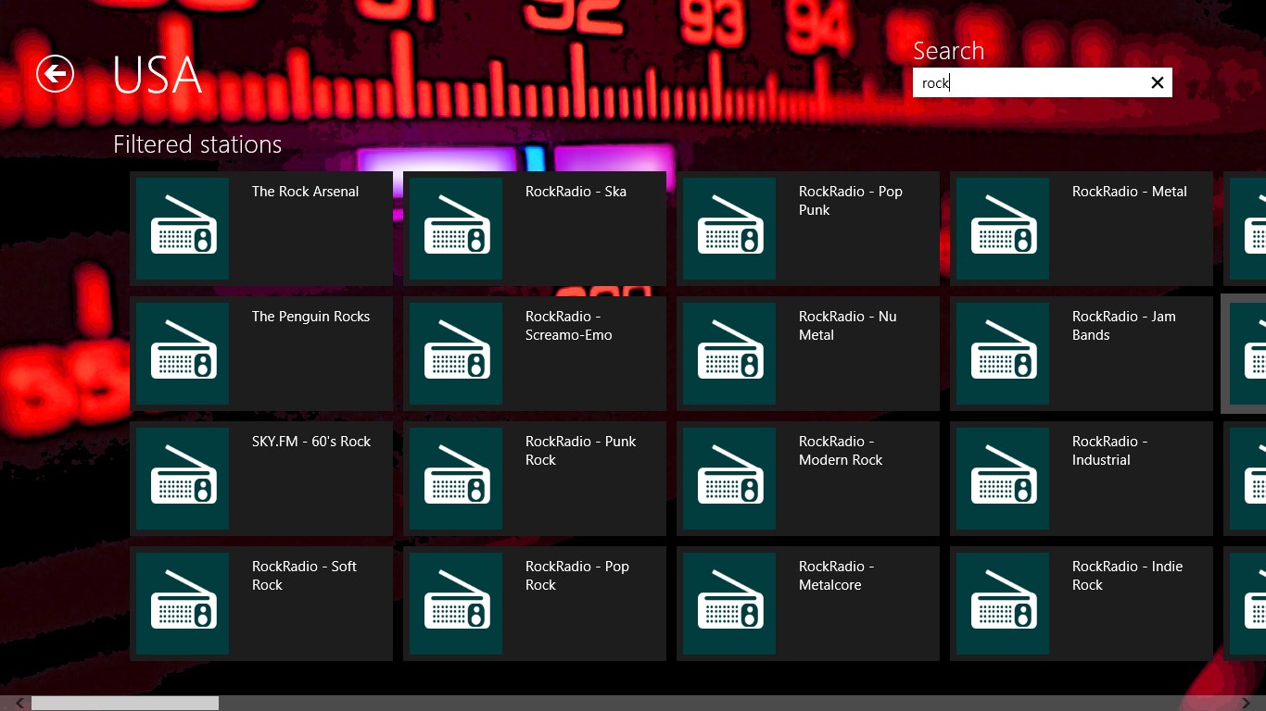Clear the search box with the X
Viewport: 1266px width, 711px height.
click(1157, 82)
